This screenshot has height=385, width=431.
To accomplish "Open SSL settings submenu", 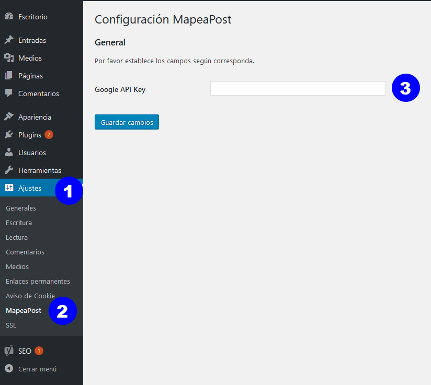I will [11, 325].
